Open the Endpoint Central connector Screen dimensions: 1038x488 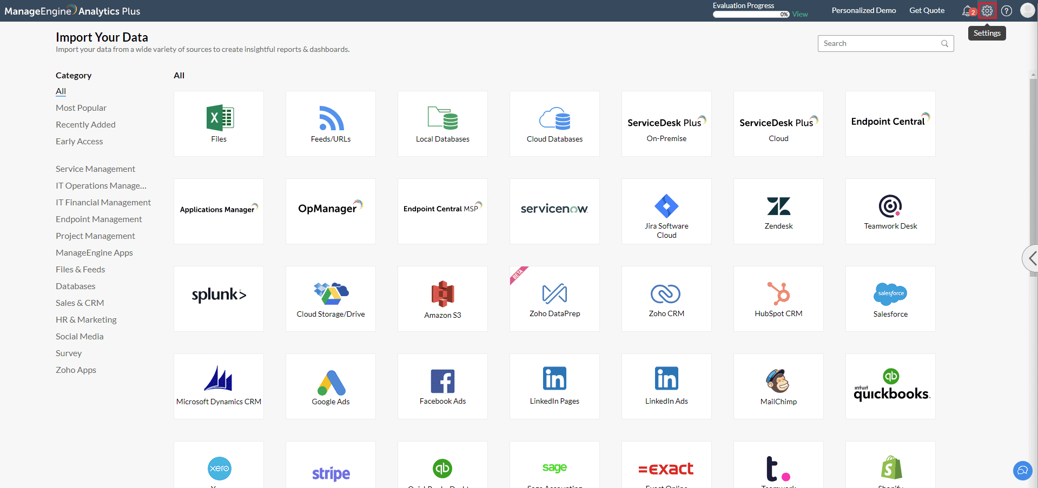tap(890, 124)
